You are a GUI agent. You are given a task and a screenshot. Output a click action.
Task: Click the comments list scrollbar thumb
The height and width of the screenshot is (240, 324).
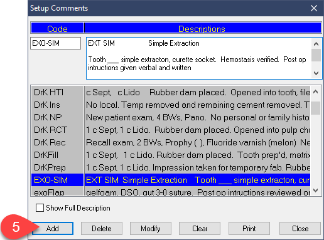point(316,108)
